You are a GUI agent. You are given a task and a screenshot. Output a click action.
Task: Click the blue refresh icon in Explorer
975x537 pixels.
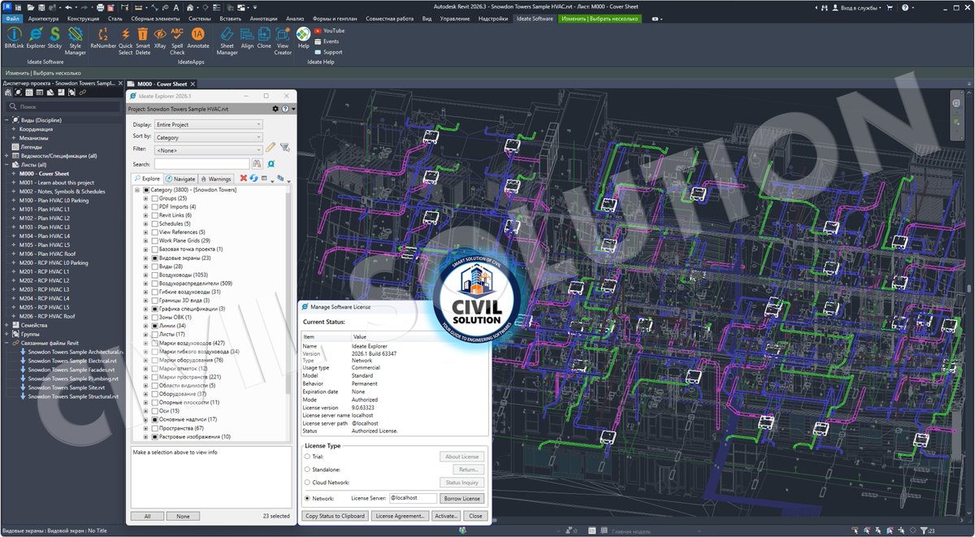254,178
